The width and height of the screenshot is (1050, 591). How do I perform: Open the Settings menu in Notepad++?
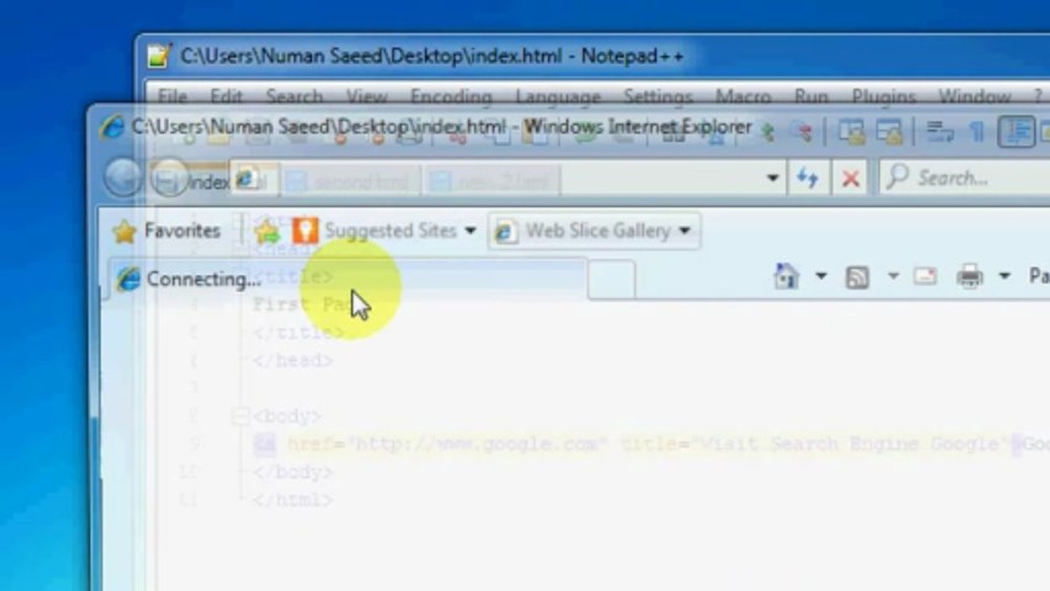(658, 97)
